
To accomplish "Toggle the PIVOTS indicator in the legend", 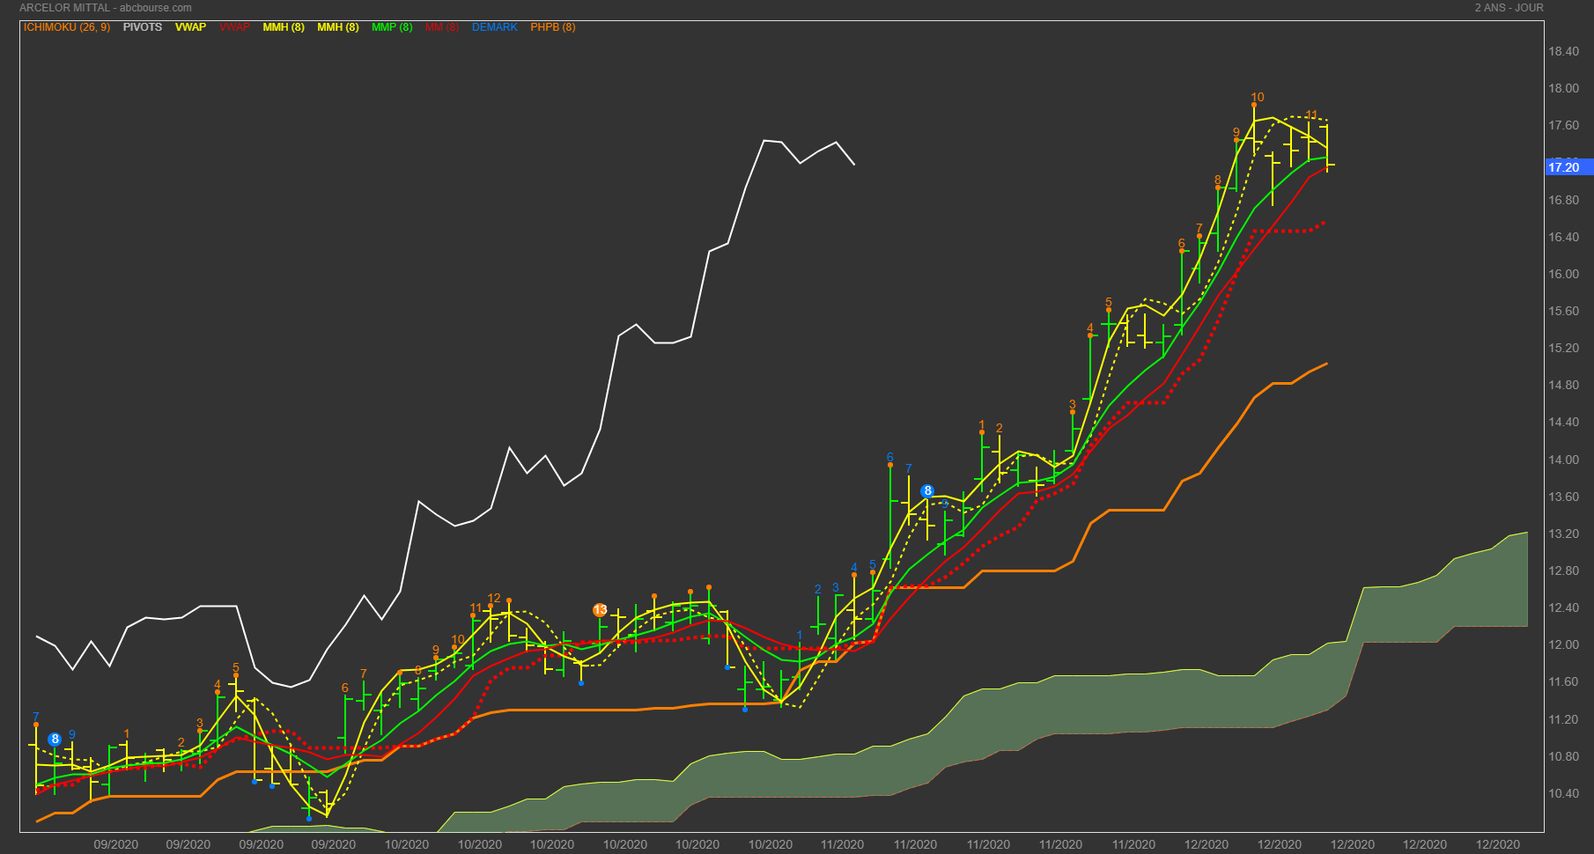I will point(142,27).
